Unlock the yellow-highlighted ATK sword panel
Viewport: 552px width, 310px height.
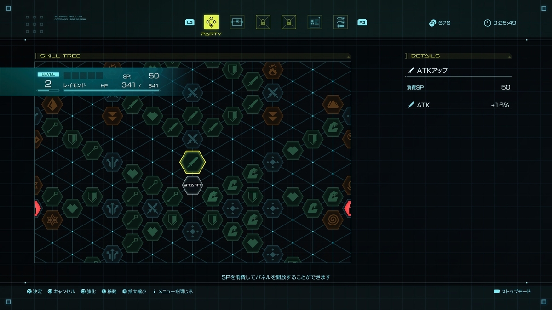pyautogui.click(x=192, y=162)
